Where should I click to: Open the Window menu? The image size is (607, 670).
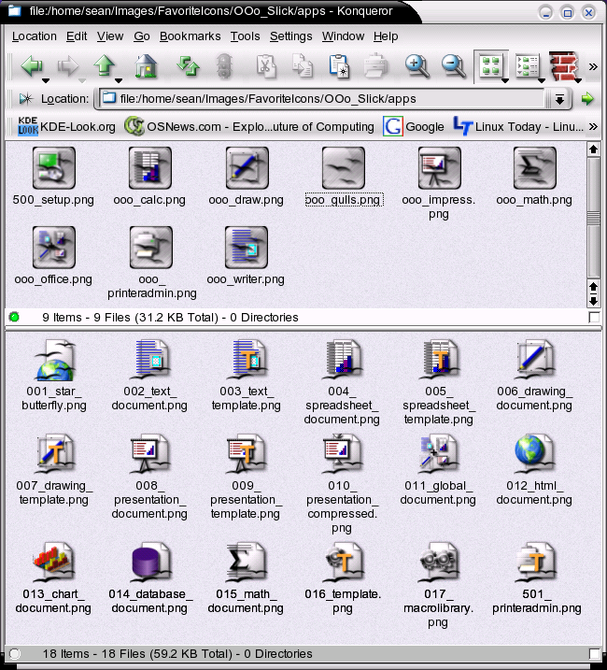tap(343, 36)
